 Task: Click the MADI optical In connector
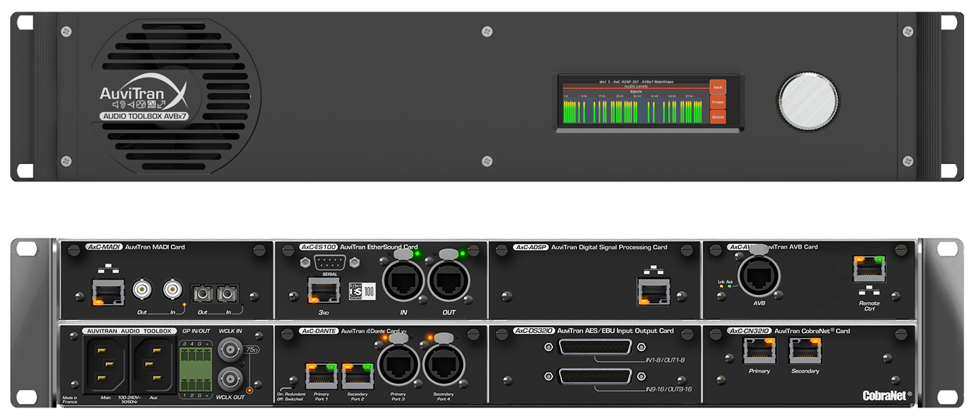pos(227,293)
